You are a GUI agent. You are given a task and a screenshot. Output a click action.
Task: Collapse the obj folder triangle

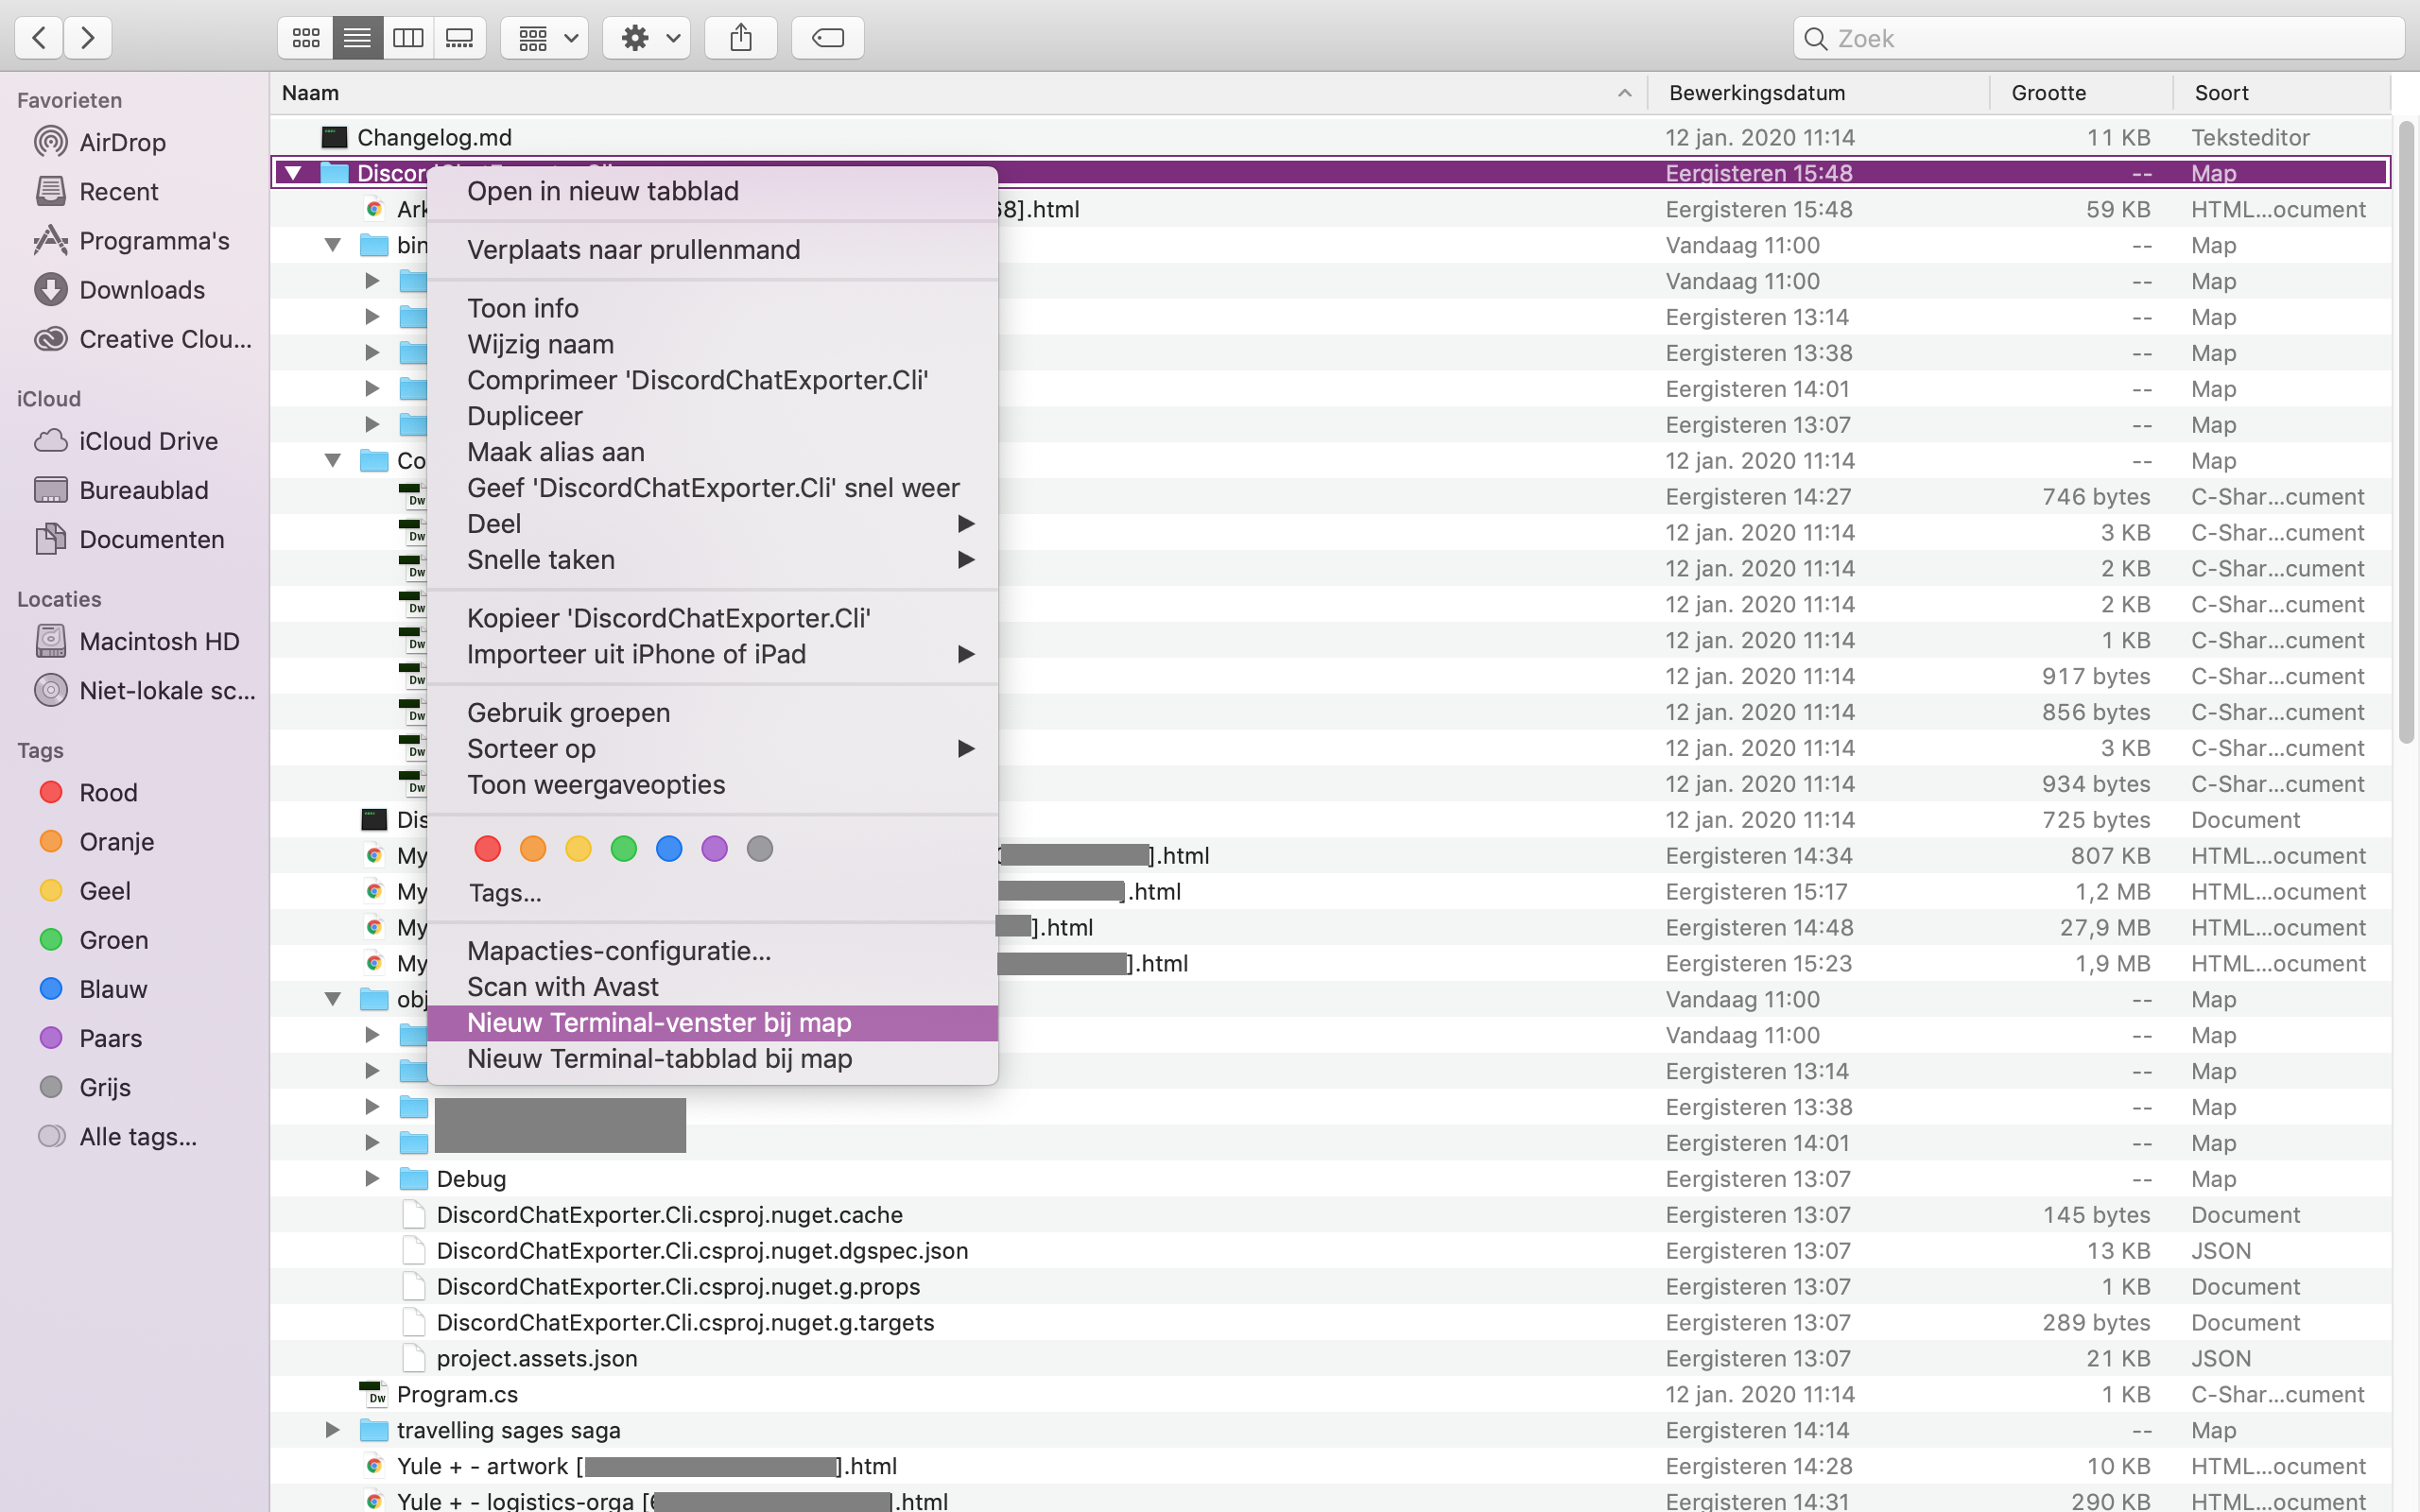pyautogui.click(x=333, y=999)
